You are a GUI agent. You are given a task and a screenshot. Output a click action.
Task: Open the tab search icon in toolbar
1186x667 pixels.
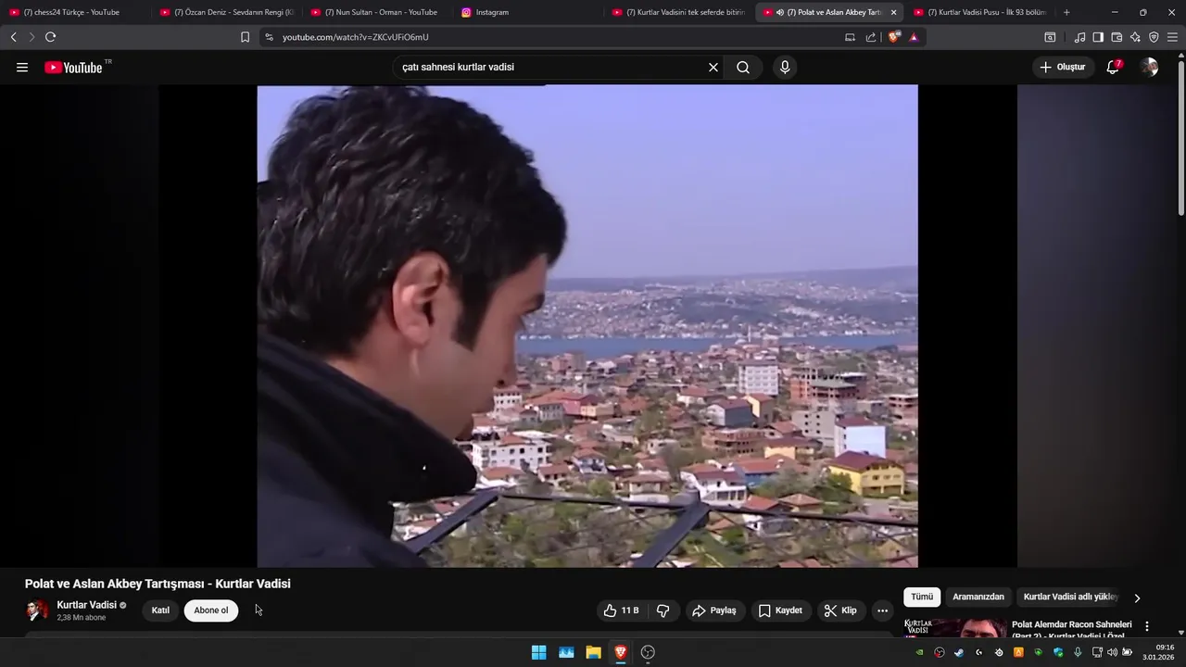[x=1050, y=37]
